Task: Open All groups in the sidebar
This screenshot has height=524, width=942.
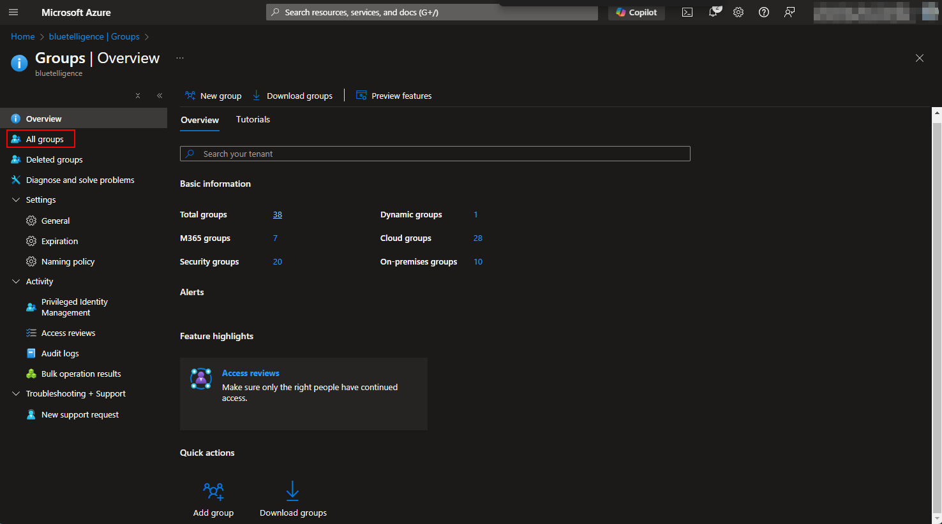Action: 45,139
